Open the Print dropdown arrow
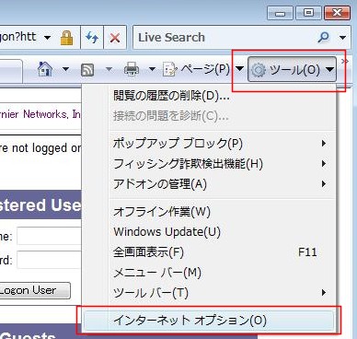The width and height of the screenshot is (357, 339). 152,69
